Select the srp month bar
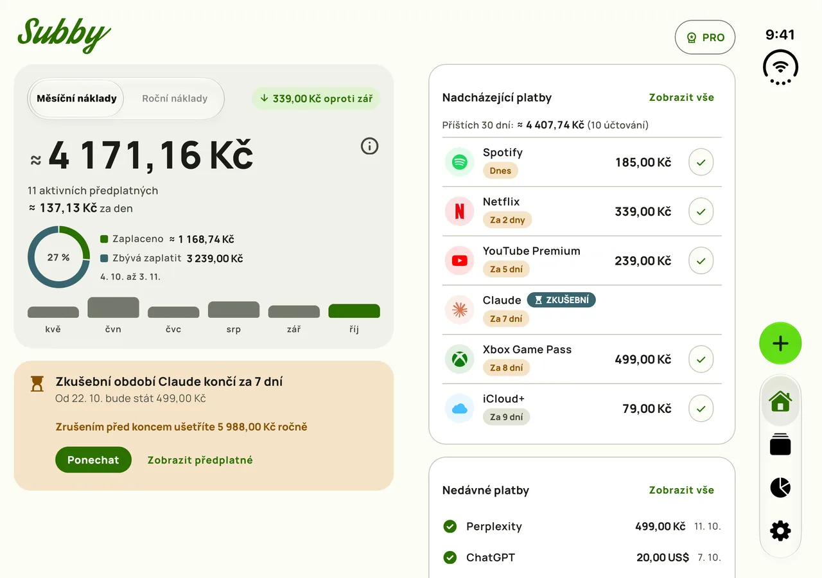Screen dimensions: 822x578 [234, 310]
